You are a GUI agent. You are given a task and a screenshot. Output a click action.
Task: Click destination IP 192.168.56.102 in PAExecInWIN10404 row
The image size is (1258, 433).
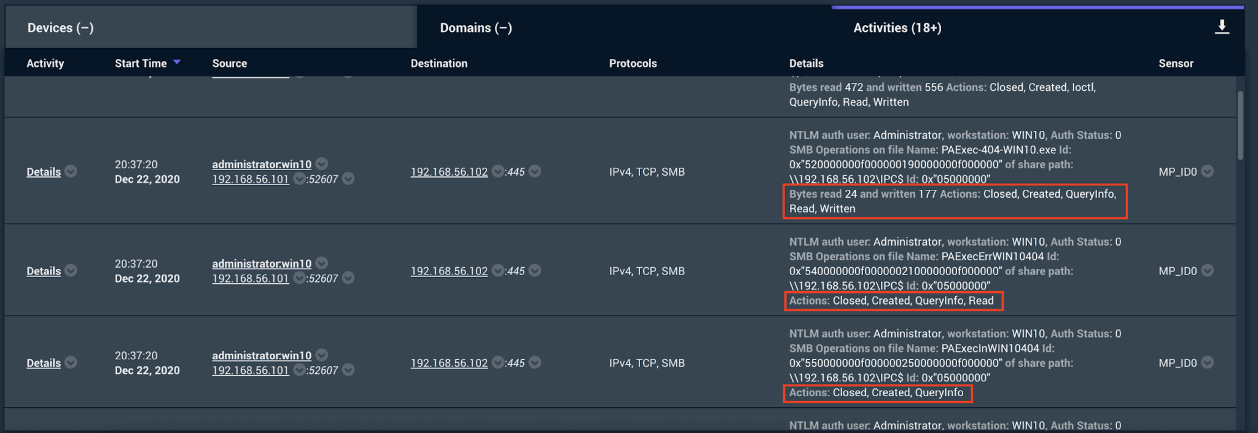pos(449,363)
